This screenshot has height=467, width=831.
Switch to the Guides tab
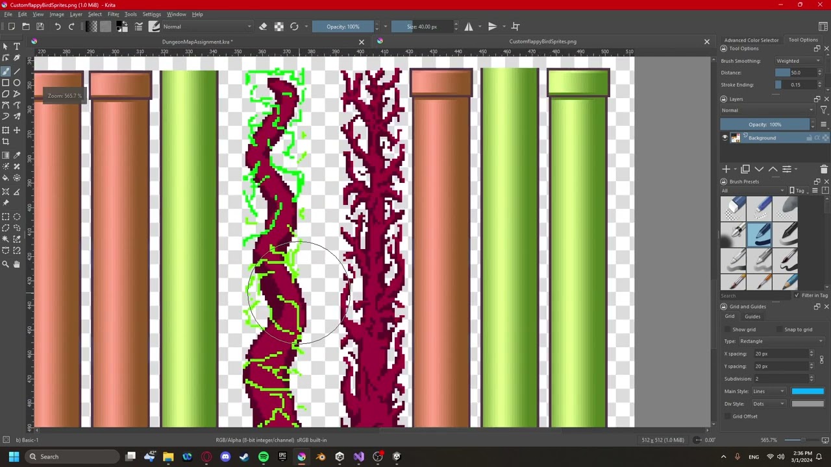752,317
